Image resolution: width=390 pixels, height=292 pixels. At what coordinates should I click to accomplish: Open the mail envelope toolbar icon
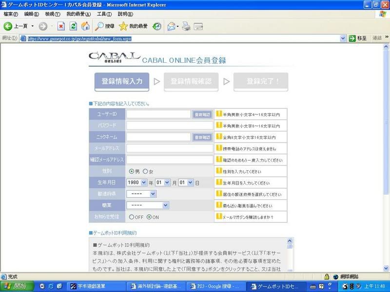172,26
